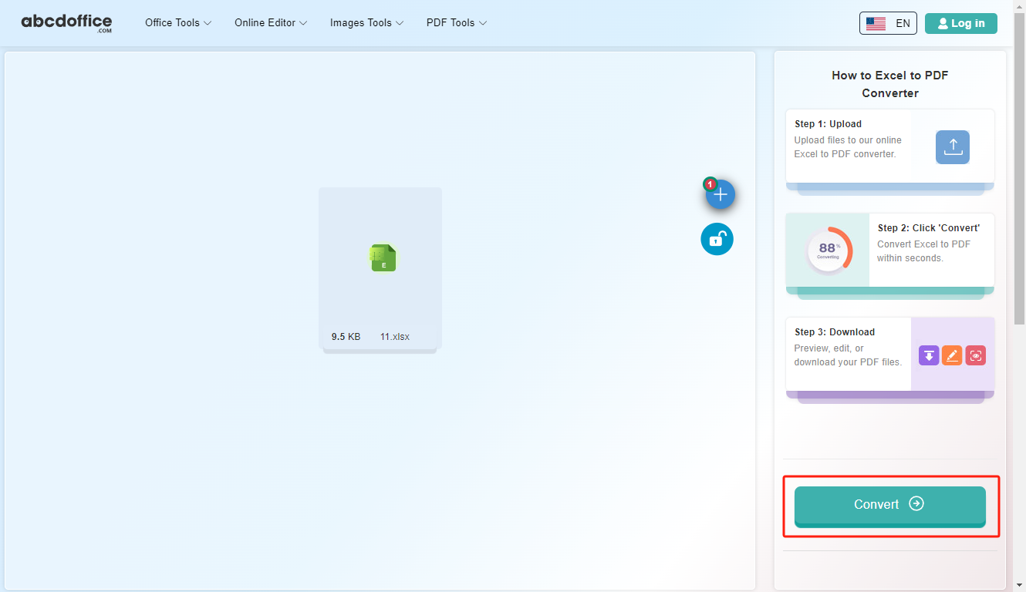Expand the Online Editor menu
The image size is (1026, 592).
pyautogui.click(x=271, y=23)
